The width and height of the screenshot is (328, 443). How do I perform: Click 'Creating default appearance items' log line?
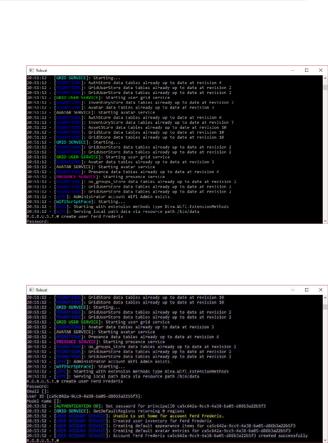tap(161, 425)
